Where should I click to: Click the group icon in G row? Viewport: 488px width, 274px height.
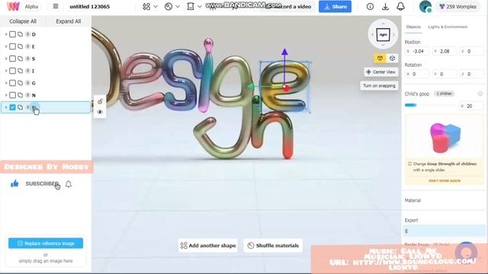[x=21, y=83]
